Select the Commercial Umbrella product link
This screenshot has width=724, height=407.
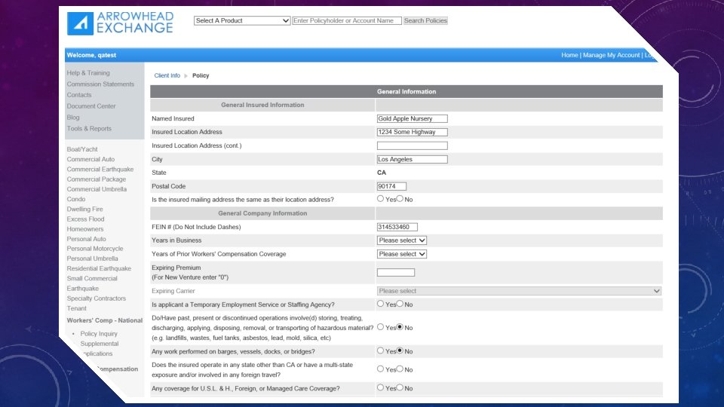97,189
